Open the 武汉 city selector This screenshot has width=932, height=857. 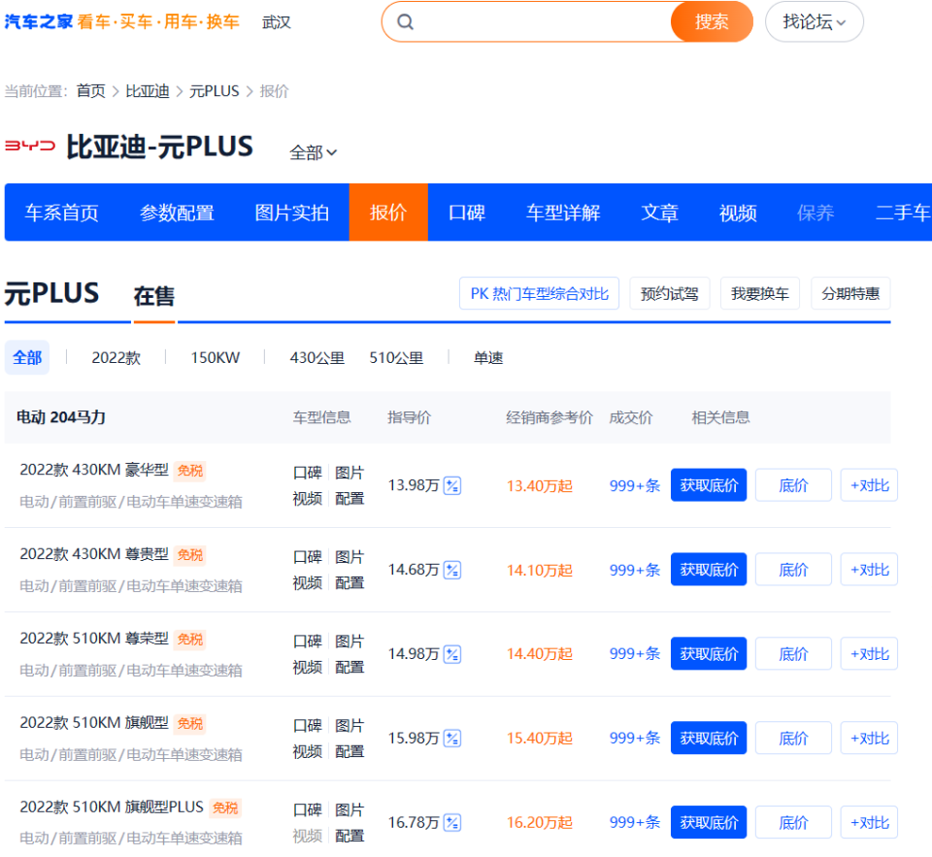click(x=276, y=21)
